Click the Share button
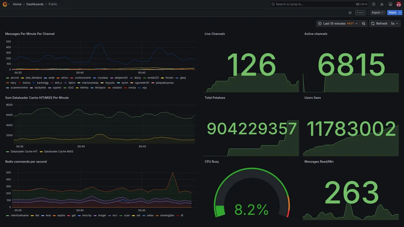Viewport: 404px width, 227px height. point(392,13)
